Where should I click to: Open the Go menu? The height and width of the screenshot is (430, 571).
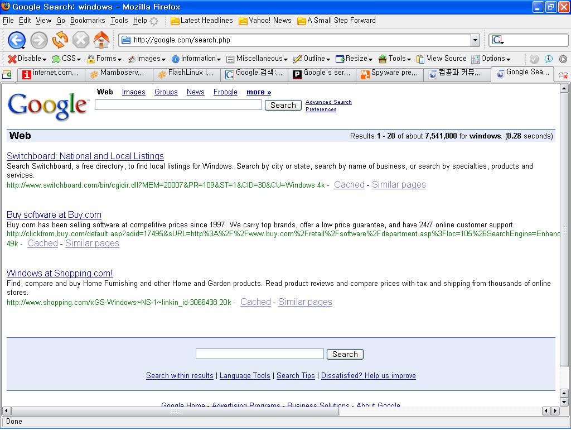click(60, 21)
